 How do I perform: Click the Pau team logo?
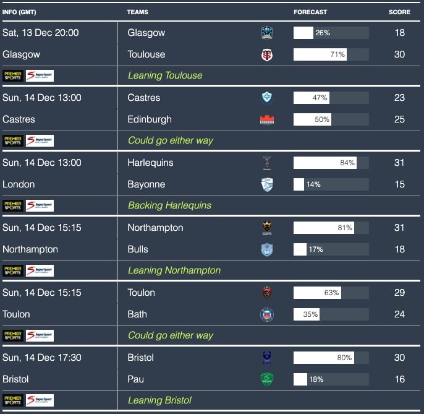click(267, 379)
